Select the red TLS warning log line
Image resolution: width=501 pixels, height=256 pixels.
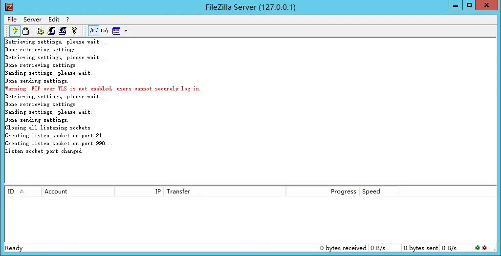(x=103, y=89)
